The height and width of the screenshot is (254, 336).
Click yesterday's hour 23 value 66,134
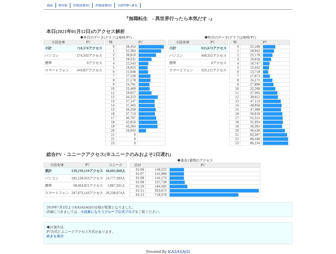(x=255, y=143)
